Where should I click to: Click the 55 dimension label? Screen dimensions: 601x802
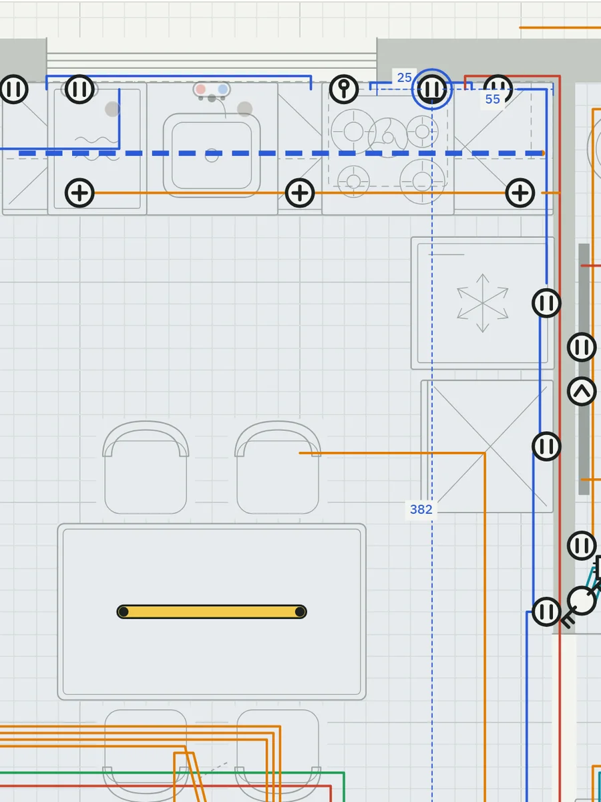pyautogui.click(x=492, y=99)
